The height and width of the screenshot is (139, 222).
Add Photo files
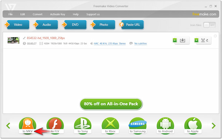(103, 25)
